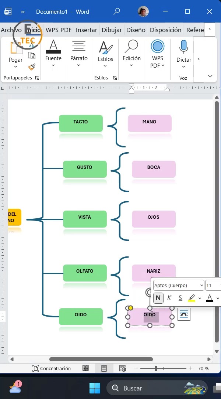Screen dimensions: 221x399
Task: Click the yellow rotation handle of selected shape
Action: pos(130,308)
